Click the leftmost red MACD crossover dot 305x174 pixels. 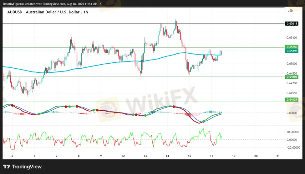pyautogui.click(x=12, y=105)
